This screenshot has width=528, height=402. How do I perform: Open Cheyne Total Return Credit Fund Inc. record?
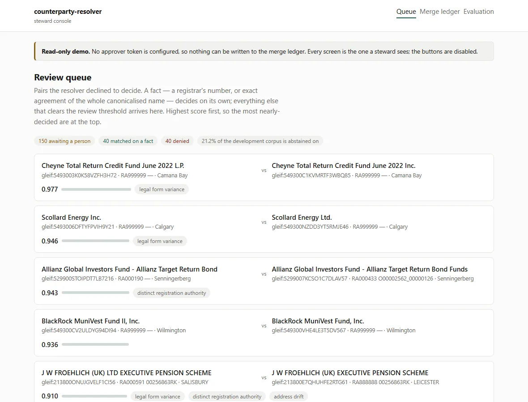point(344,166)
